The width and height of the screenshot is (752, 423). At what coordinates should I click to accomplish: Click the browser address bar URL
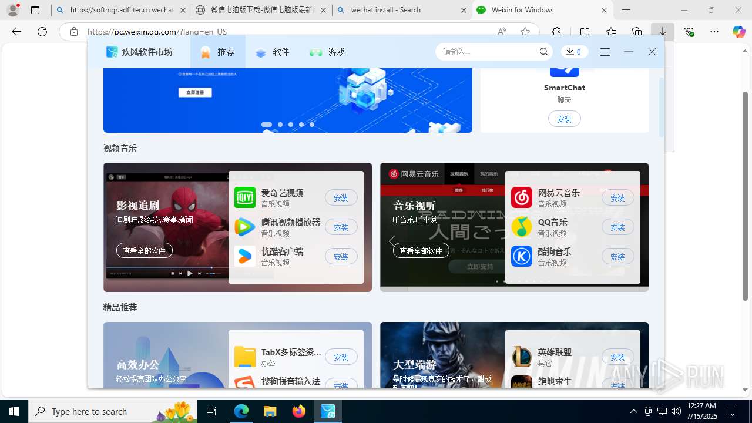(x=157, y=32)
